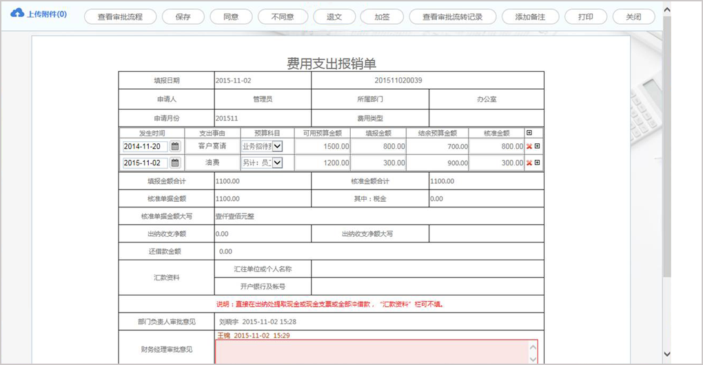Click 申请月份 value 201511

pos(227,118)
